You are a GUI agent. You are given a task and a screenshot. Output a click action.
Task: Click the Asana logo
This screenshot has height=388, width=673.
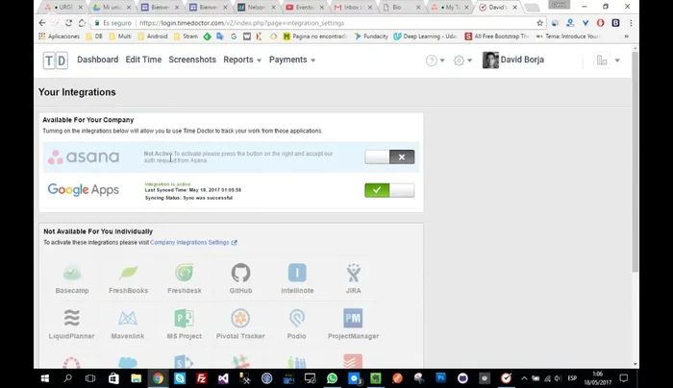tap(84, 157)
